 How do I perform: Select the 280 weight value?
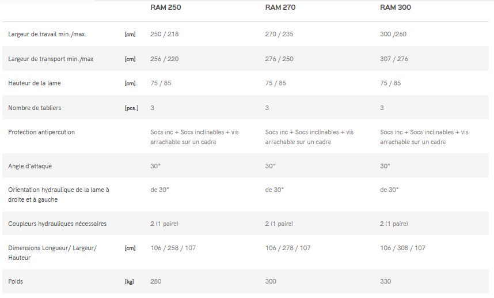[156, 281]
